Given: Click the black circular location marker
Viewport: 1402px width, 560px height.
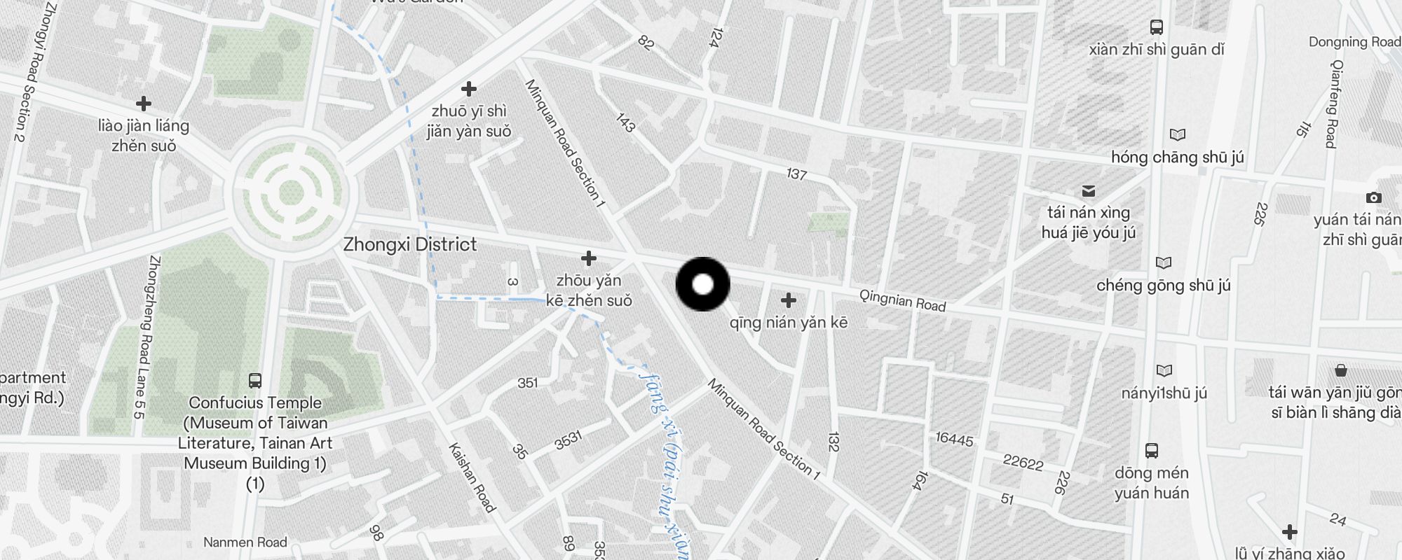Looking at the screenshot, I should (702, 284).
